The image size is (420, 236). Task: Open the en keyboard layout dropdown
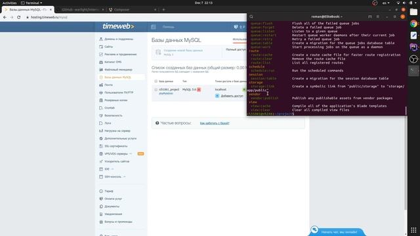click(x=386, y=3)
